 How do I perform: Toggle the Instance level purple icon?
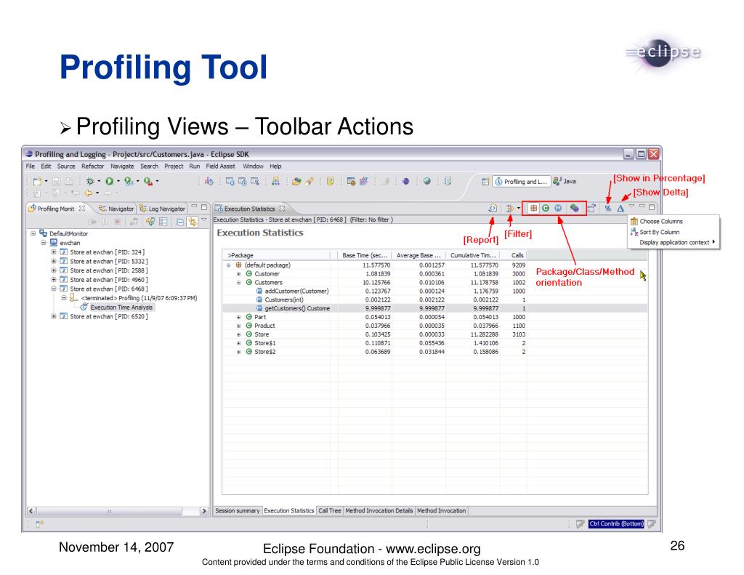(x=574, y=208)
